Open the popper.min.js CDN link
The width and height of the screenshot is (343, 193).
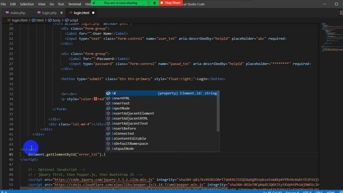click(x=129, y=184)
